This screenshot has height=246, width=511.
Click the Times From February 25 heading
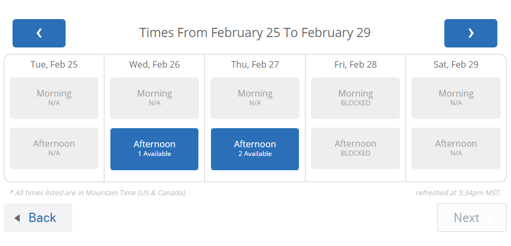click(x=255, y=33)
